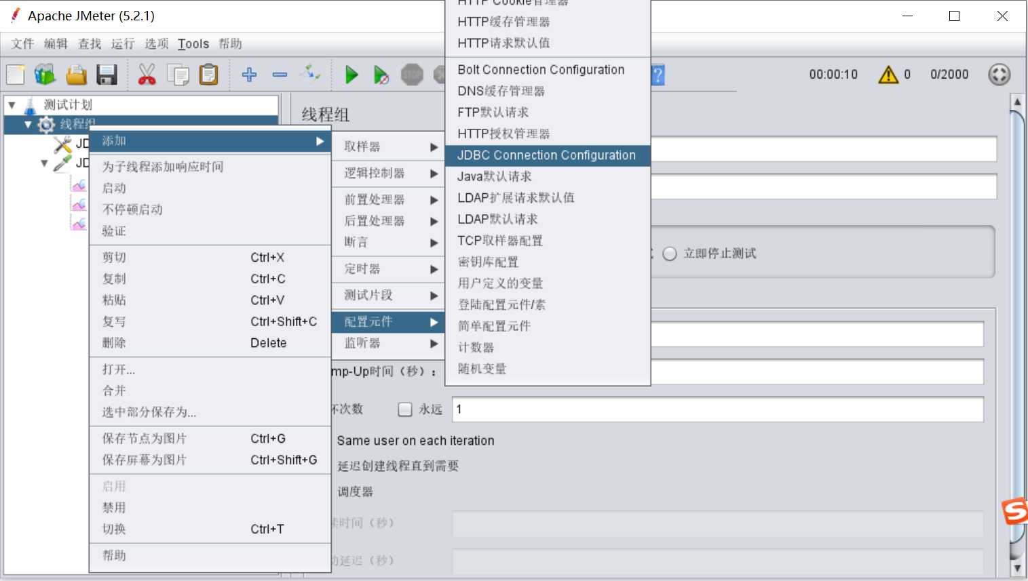Viewport: 1028px width, 581px height.
Task: Save the test plan with floppy icon
Action: 107,75
